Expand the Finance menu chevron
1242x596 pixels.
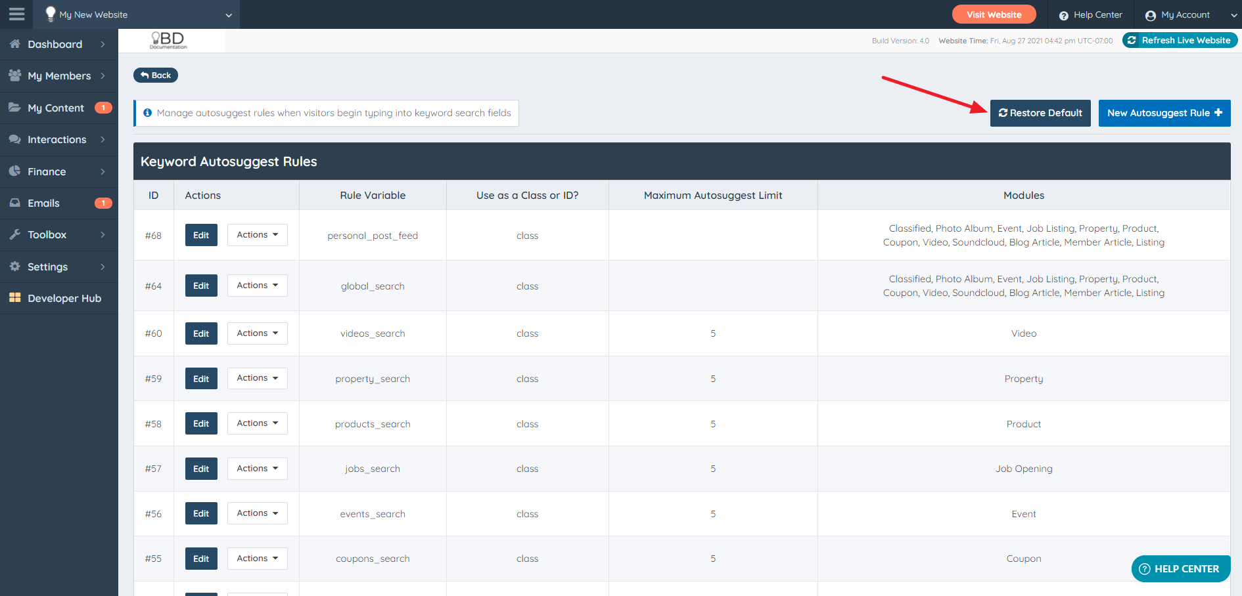[103, 171]
